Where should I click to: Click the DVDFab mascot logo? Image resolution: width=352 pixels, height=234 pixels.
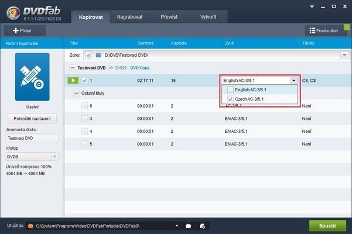pos(13,13)
